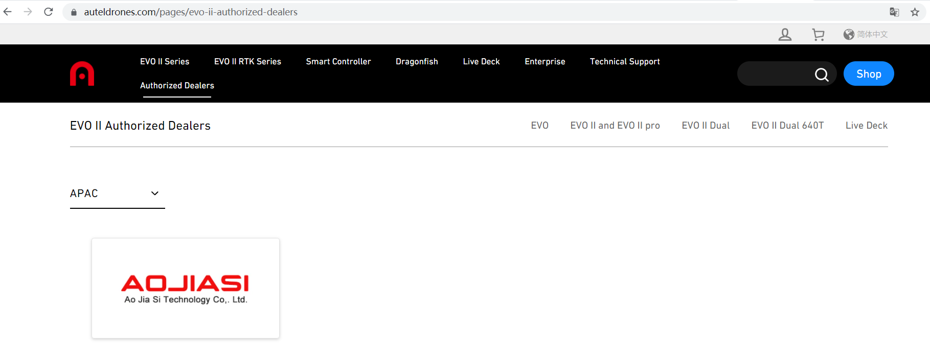Switch language via the globe icon

(x=849, y=34)
